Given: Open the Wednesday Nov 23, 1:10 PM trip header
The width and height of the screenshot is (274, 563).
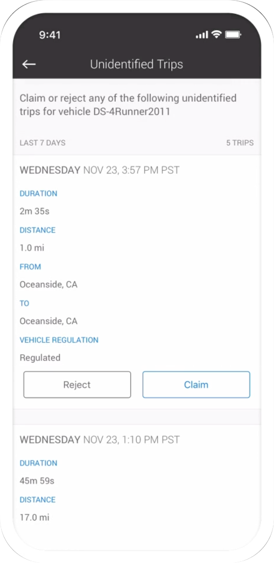Looking at the screenshot, I should [x=100, y=439].
